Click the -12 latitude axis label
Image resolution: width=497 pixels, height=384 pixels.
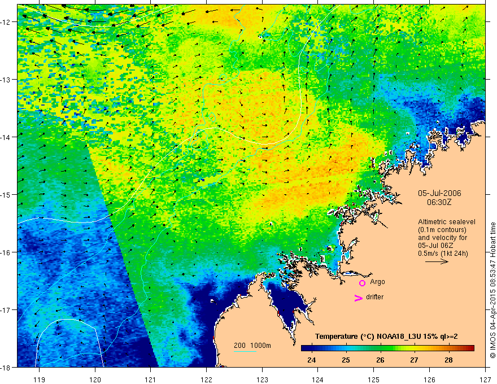(x=5, y=22)
